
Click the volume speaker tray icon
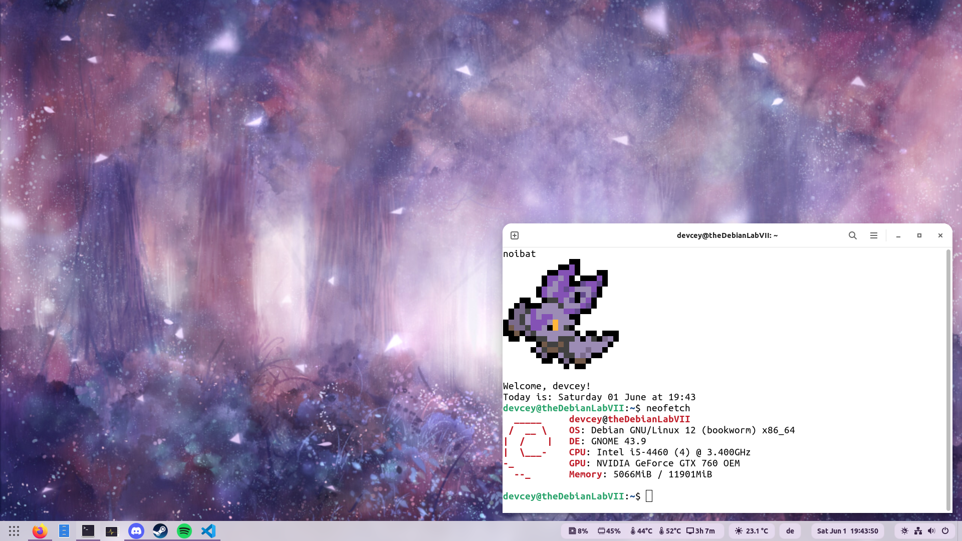point(931,531)
